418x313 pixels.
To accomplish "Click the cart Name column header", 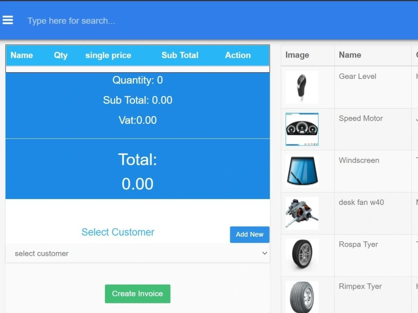I will click(x=22, y=55).
